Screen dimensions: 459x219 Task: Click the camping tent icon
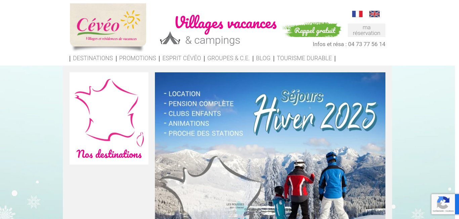[170, 38]
